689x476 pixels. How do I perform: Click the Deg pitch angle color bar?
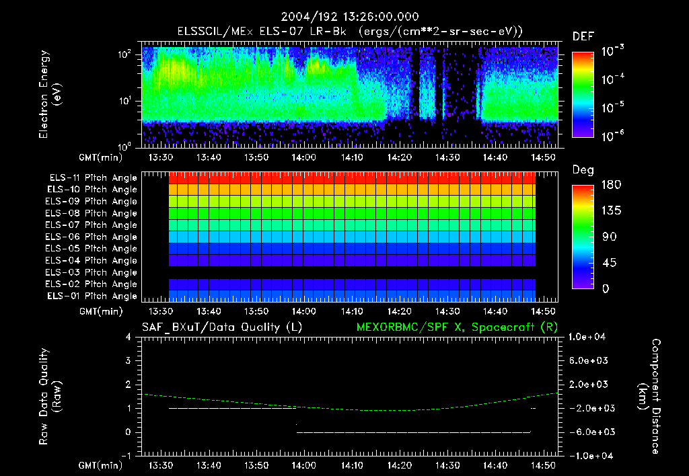(x=583, y=237)
